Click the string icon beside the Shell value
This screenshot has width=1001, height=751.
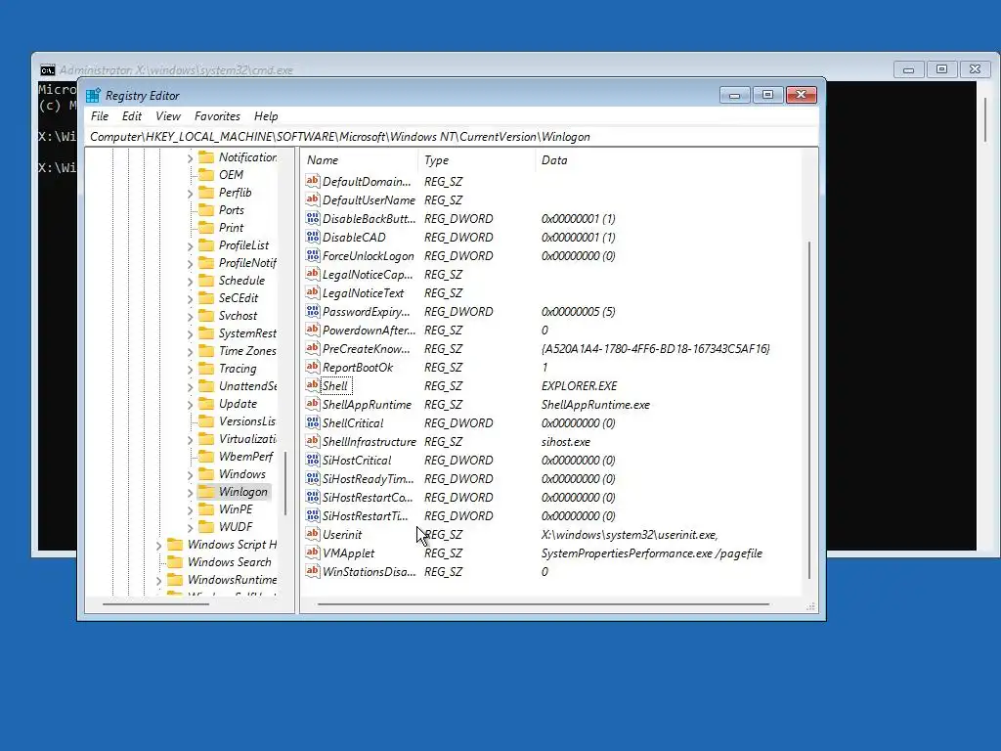[312, 385]
